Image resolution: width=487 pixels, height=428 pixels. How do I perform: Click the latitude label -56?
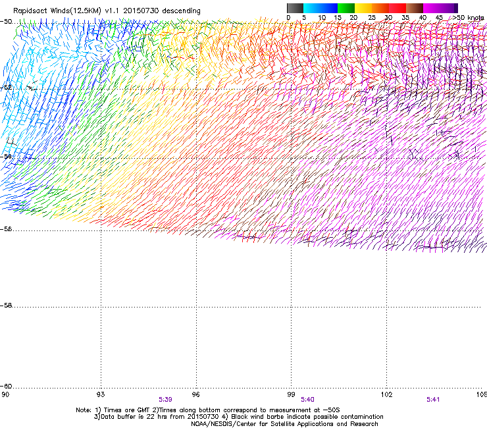pyautogui.click(x=6, y=229)
